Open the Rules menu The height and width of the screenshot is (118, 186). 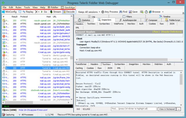click(x=19, y=7)
